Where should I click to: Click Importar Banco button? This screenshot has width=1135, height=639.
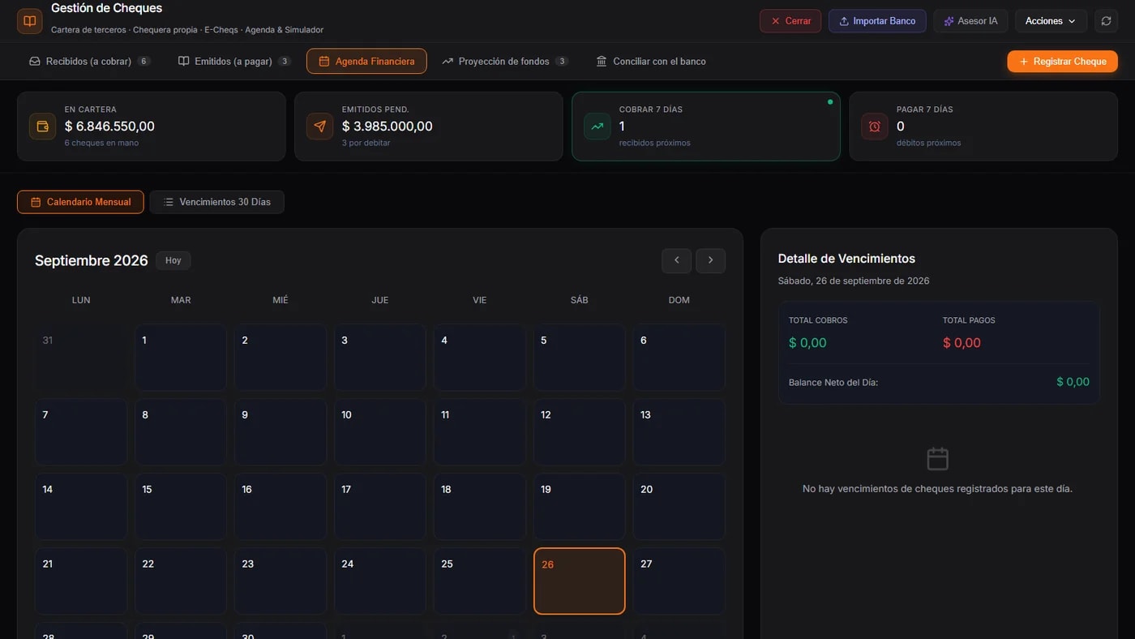click(877, 21)
